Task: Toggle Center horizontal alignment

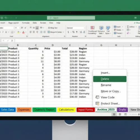Action: tap(34, 32)
